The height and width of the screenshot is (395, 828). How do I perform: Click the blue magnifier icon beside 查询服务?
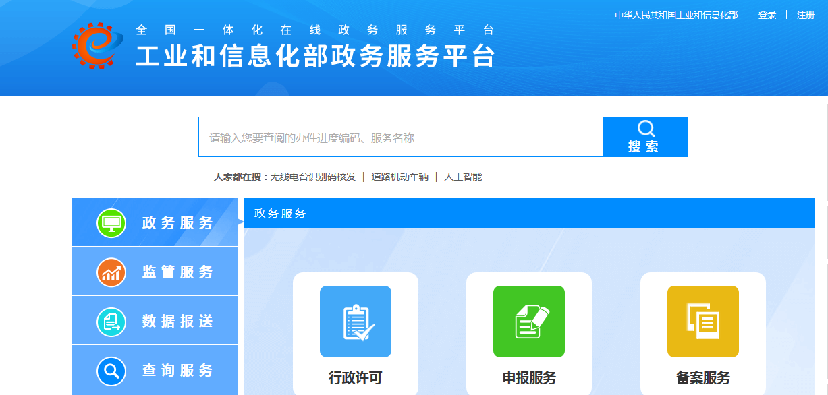(111, 371)
